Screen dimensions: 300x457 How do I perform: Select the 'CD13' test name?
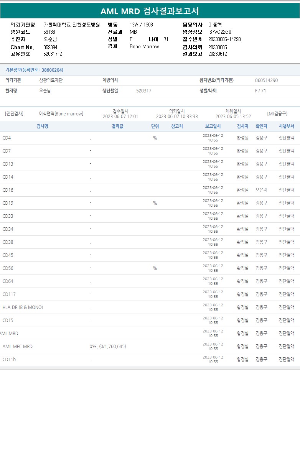pyautogui.click(x=8, y=164)
